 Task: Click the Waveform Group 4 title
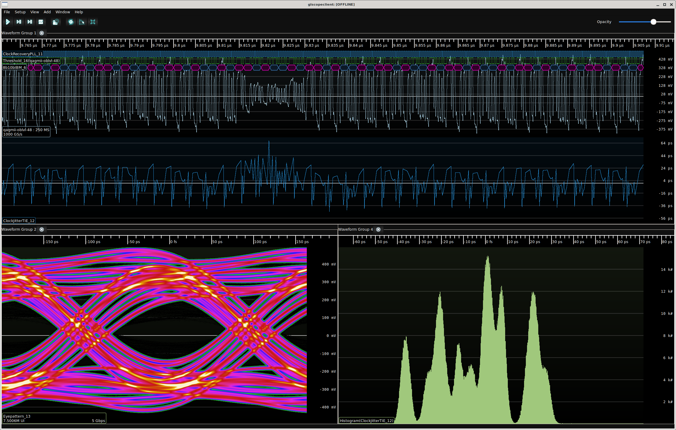356,229
